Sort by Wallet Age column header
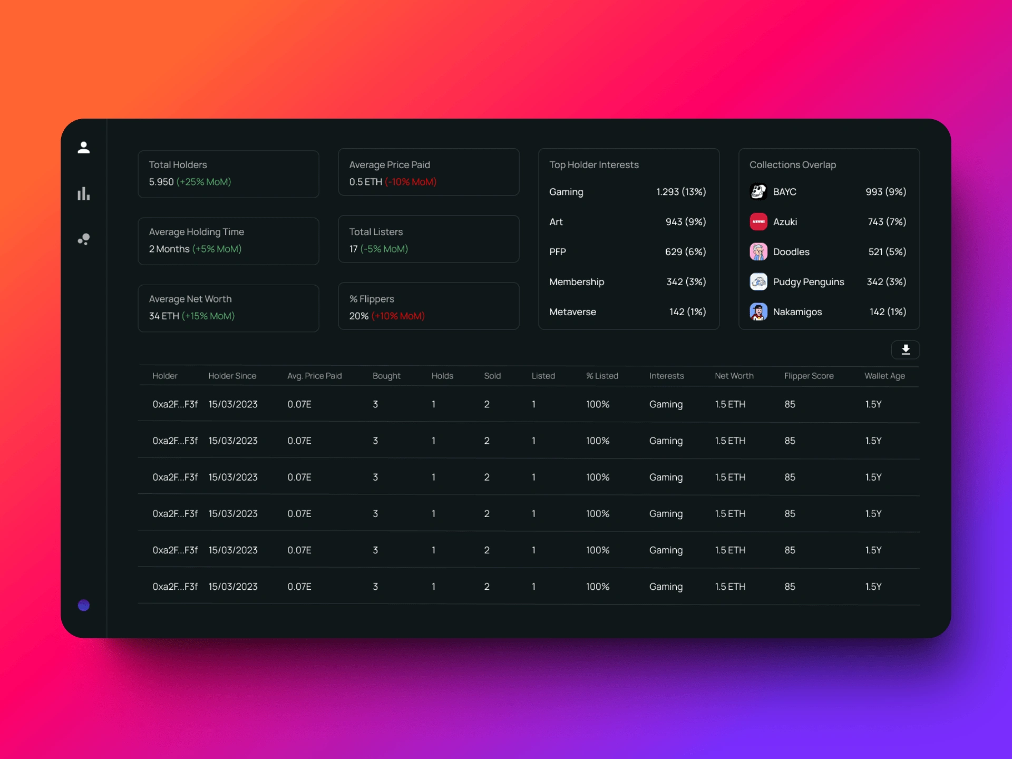 (x=884, y=376)
